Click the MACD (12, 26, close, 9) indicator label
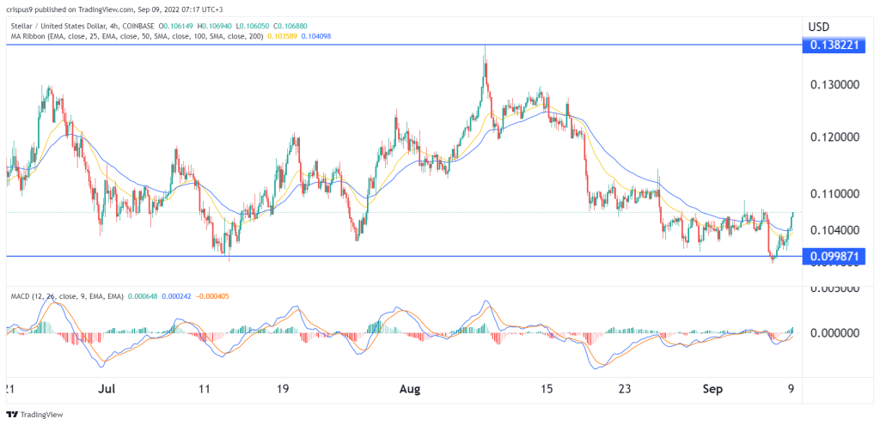Image resolution: width=880 pixels, height=425 pixels. pos(65,296)
